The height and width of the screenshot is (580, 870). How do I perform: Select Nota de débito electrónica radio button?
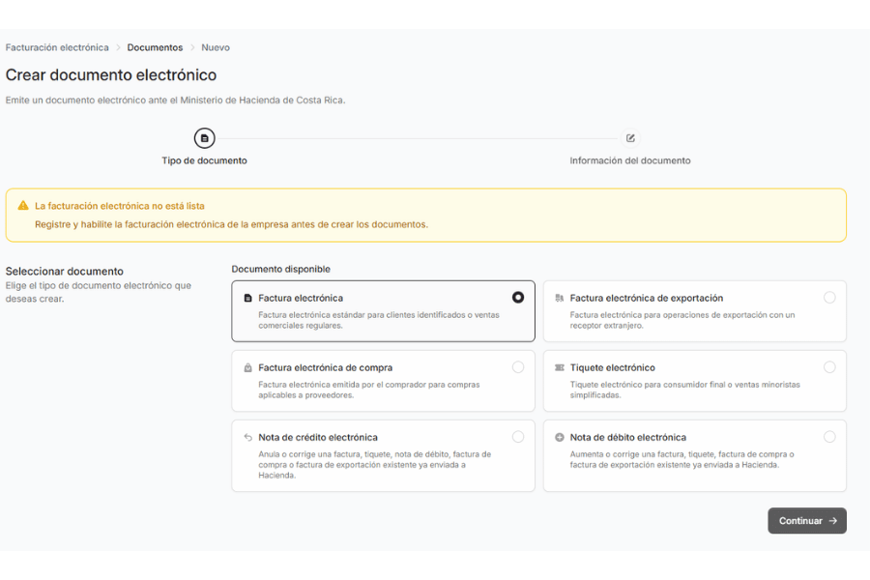pos(829,437)
